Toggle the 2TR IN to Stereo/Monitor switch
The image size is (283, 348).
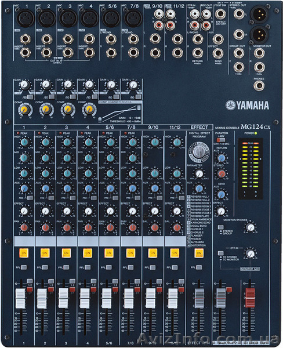click(x=220, y=253)
